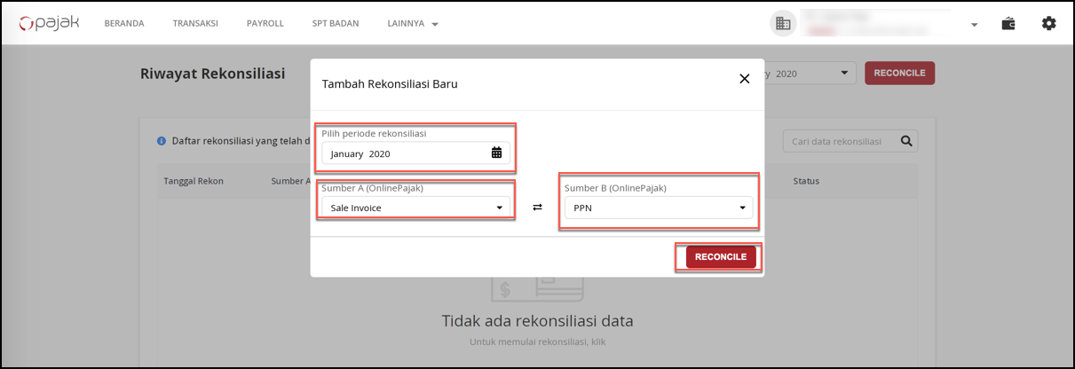Image resolution: width=1075 pixels, height=369 pixels.
Task: Click the company building icon
Action: [783, 24]
